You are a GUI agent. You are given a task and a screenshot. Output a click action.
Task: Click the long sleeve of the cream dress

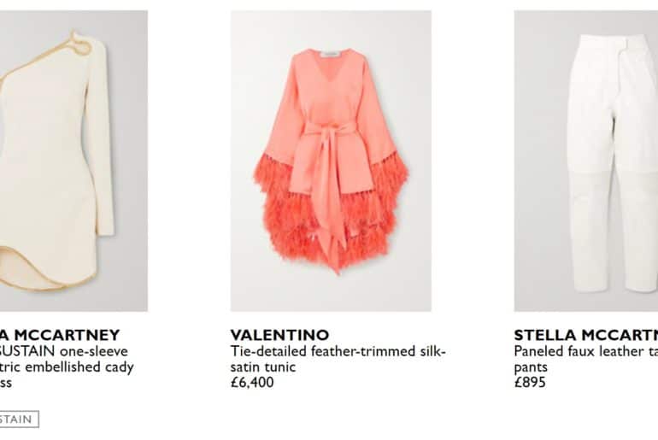(103, 138)
